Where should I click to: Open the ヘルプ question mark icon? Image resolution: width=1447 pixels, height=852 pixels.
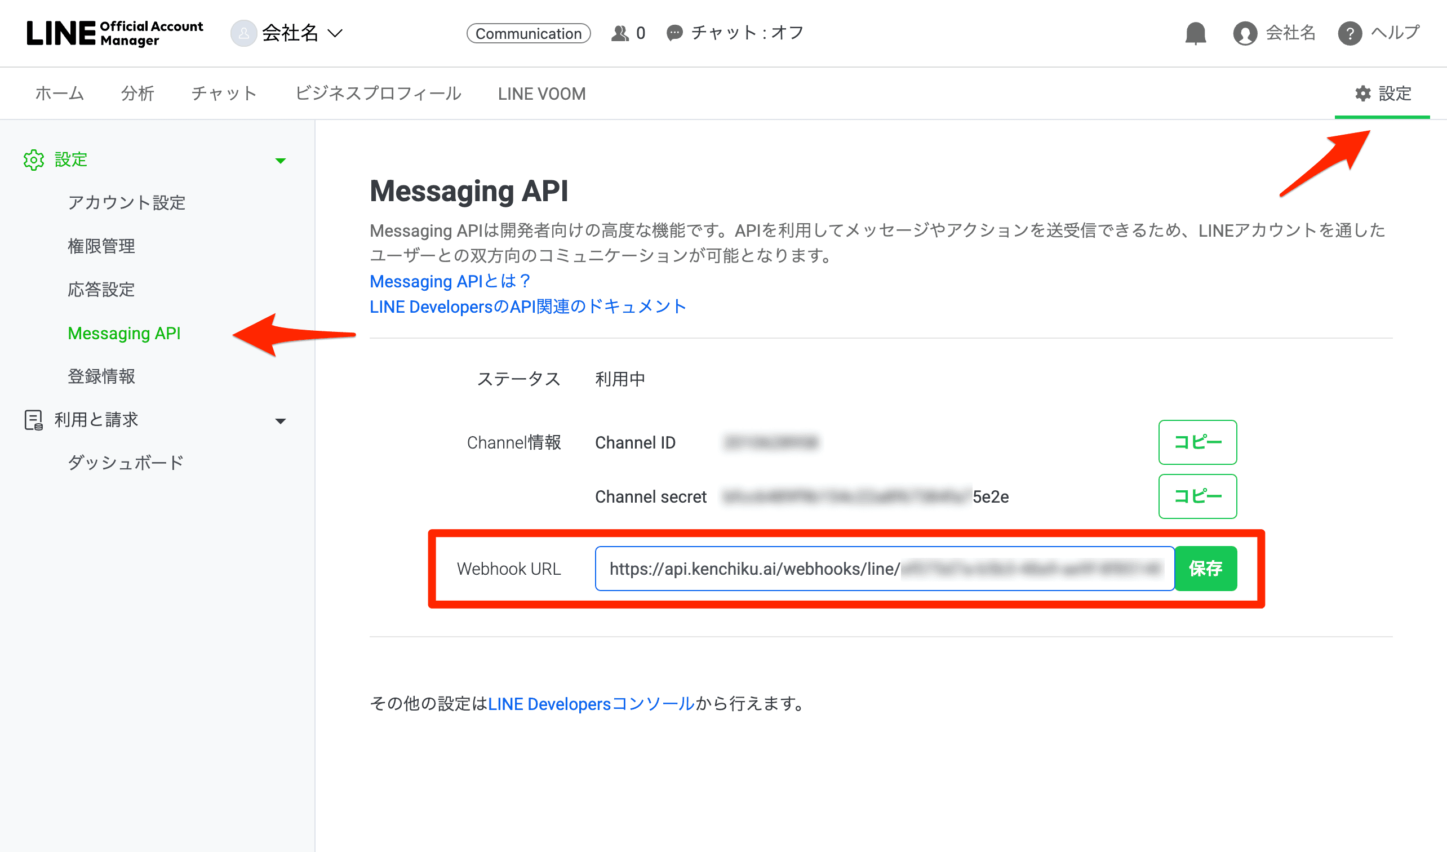pos(1350,33)
